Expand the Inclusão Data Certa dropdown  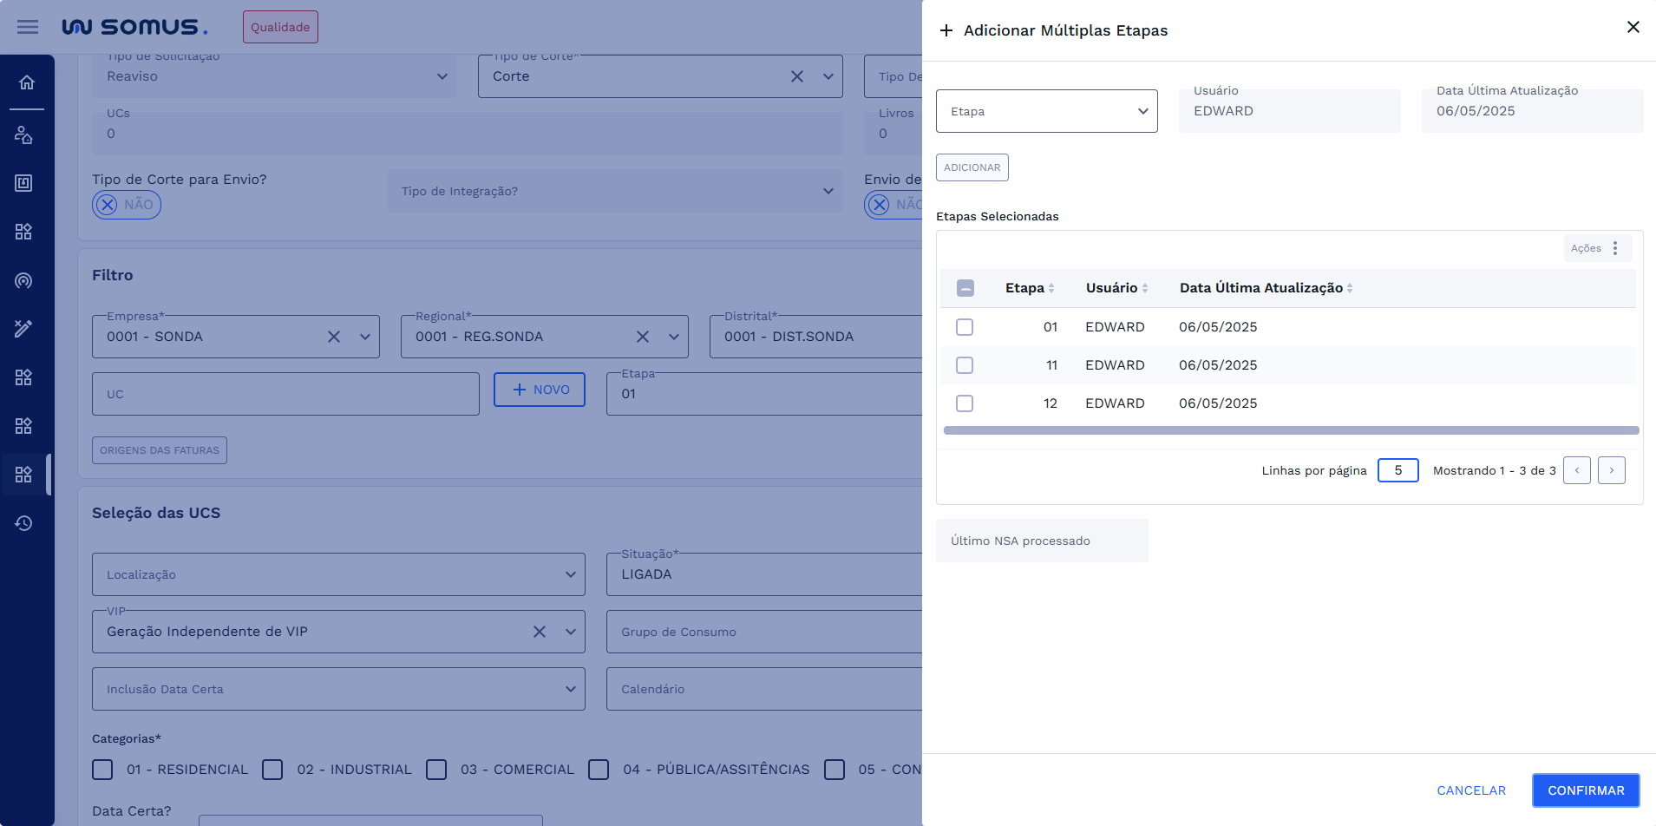(338, 689)
